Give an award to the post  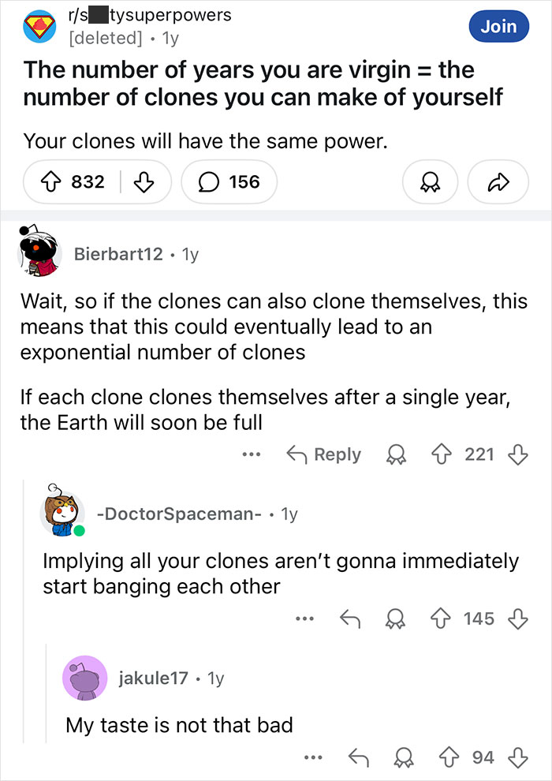click(430, 181)
